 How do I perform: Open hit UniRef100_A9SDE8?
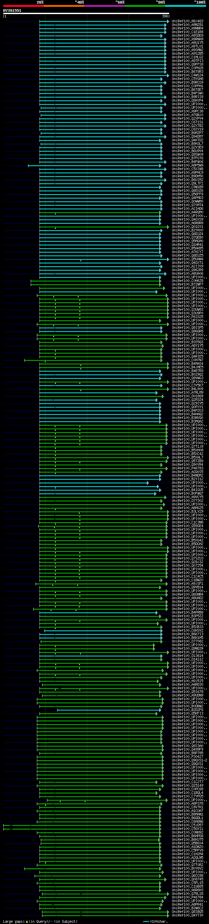187,35
